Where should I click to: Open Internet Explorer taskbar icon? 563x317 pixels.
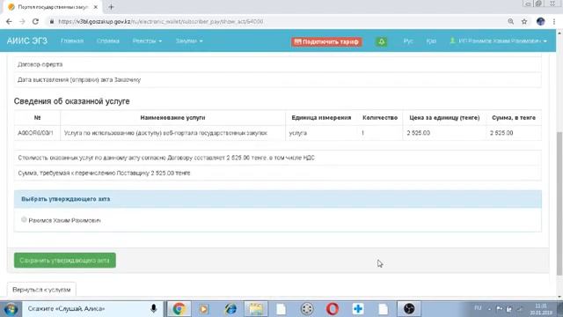[x=230, y=309]
